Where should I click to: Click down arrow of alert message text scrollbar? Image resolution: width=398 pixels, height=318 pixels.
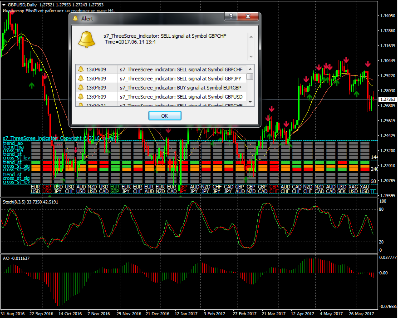click(x=251, y=56)
